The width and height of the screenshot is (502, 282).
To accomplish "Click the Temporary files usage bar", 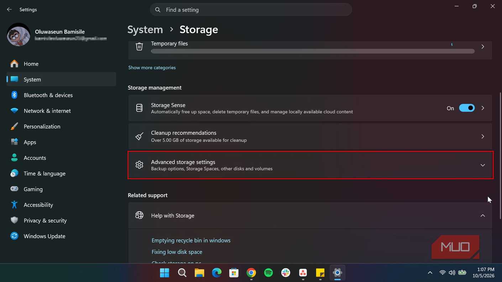I will [313, 51].
